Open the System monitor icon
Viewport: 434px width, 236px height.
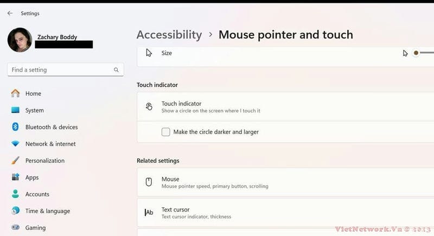pos(16,110)
